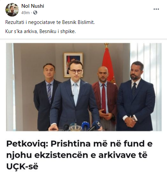
Task: Open the post options three-dot menu
Action: coord(156,9)
